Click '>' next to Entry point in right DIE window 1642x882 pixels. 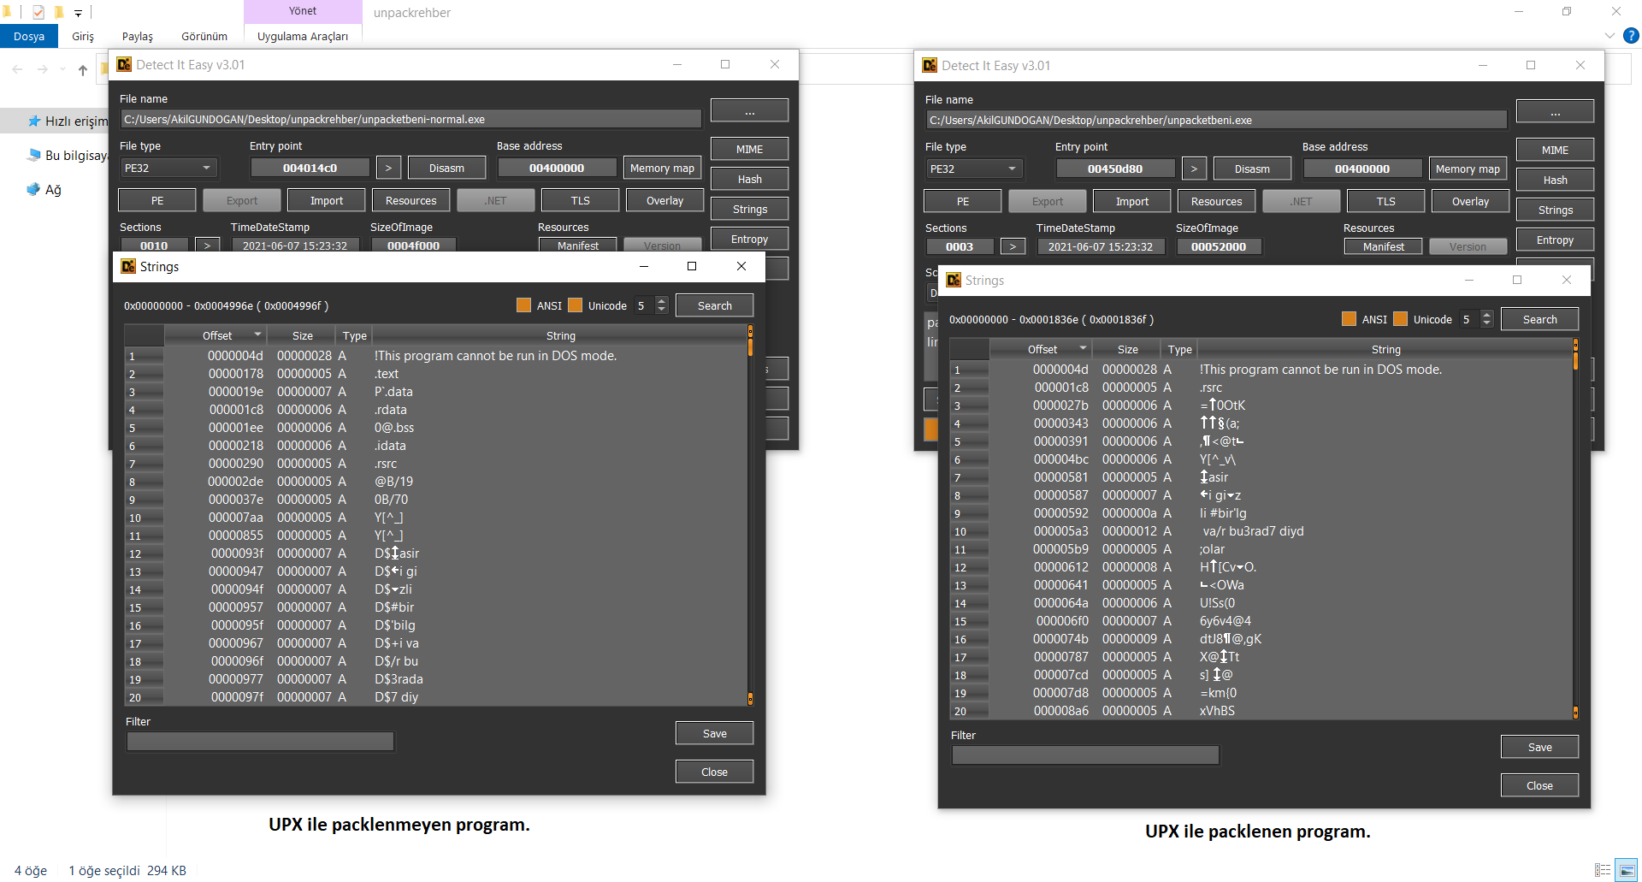point(1194,169)
